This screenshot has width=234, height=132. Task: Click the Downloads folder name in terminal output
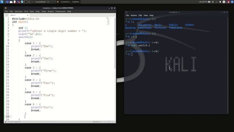[x=145, y=28]
